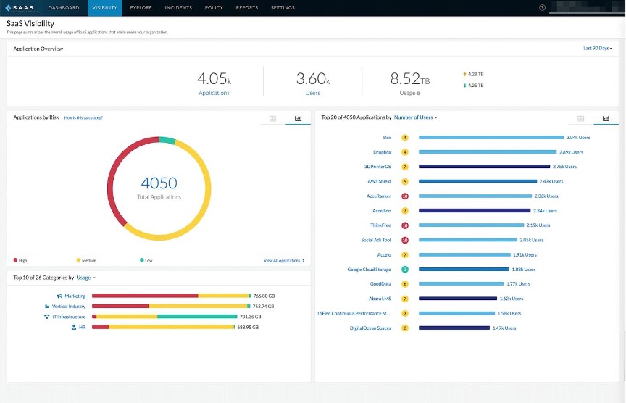The width and height of the screenshot is (626, 403).
Task: Click the 4050 Total Applications number
Action: point(159,183)
